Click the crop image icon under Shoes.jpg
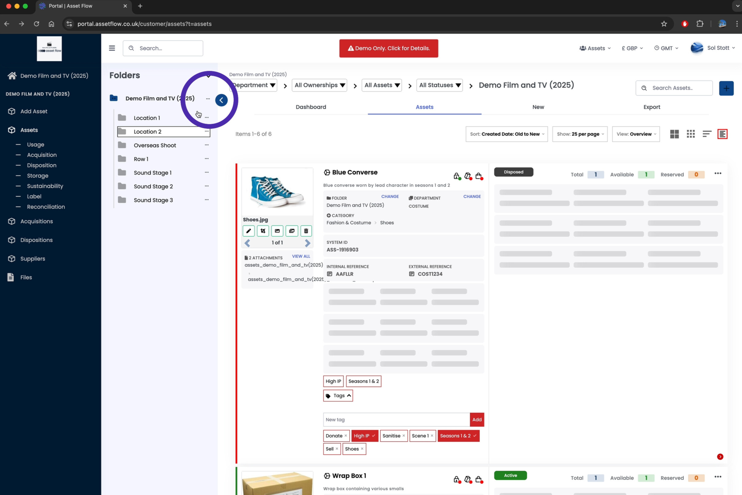 tap(263, 231)
